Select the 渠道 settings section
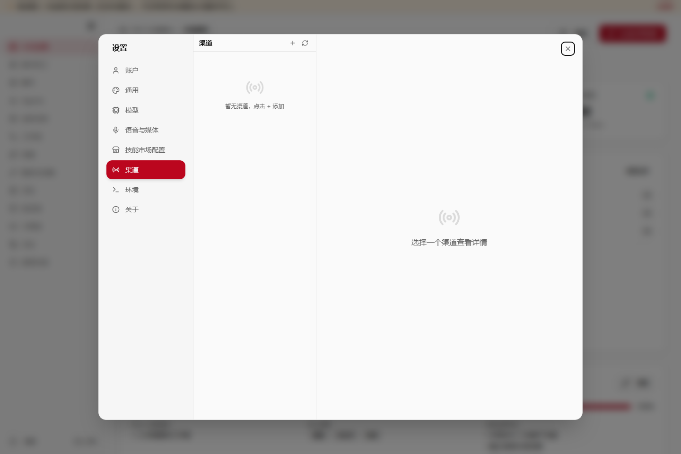 [146, 170]
